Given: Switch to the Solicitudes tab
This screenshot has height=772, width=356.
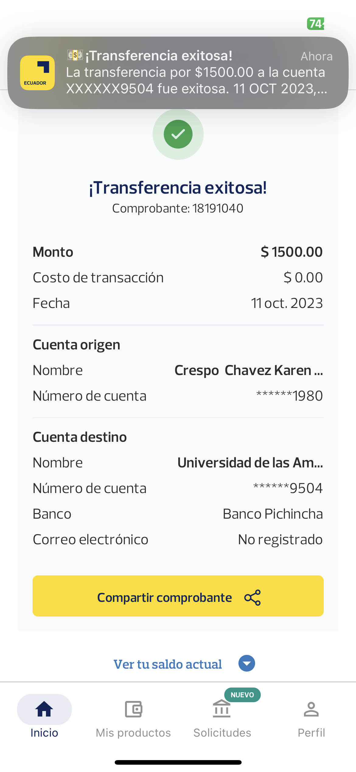Looking at the screenshot, I should click(x=222, y=732).
